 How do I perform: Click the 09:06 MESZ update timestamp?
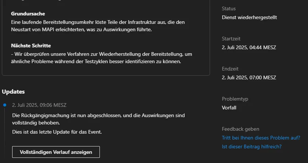point(39,105)
